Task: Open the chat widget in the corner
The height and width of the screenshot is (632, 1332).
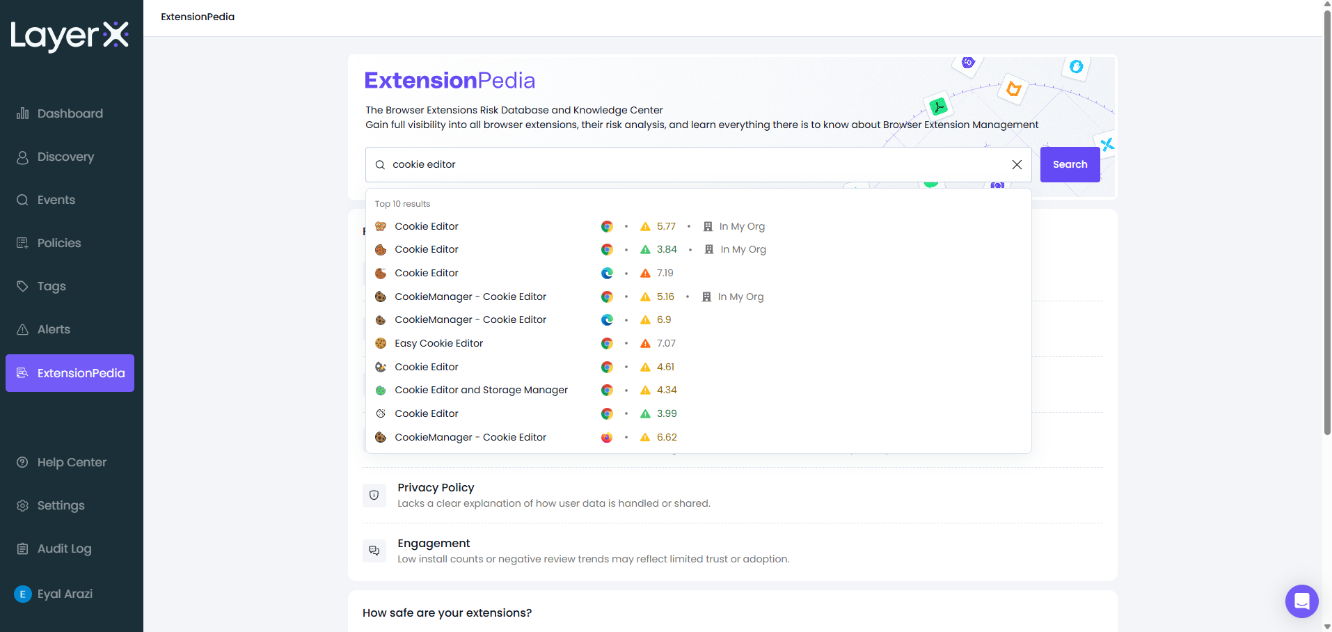Action: click(1301, 601)
